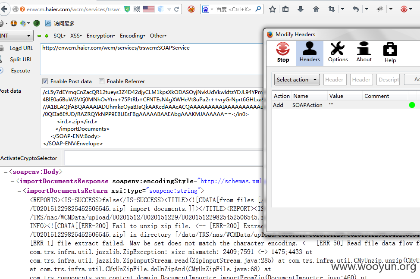This screenshot has width=420, height=279.
Task: Click the Description input field in Modify Headers
Action: pyautogui.click(x=388, y=79)
